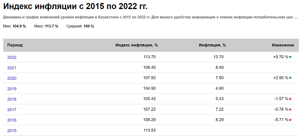
Task: Click the Индекс инфляции column header
Action: (x=137, y=45)
